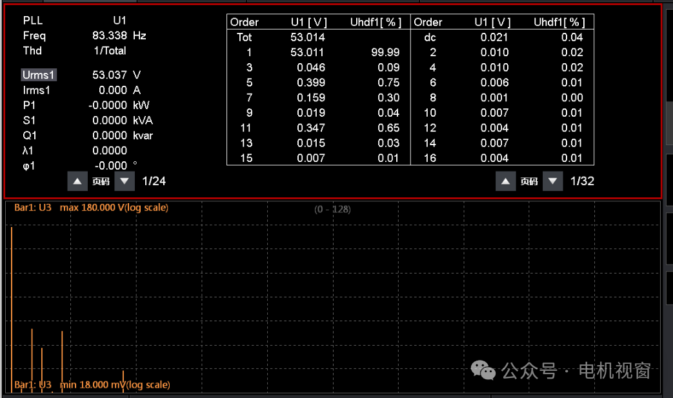Screen dimensions: 673x398
Task: Click the PLL source value U1
Action: point(120,21)
